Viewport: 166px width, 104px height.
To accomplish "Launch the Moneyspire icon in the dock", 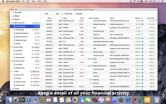I will (x=147, y=100).
